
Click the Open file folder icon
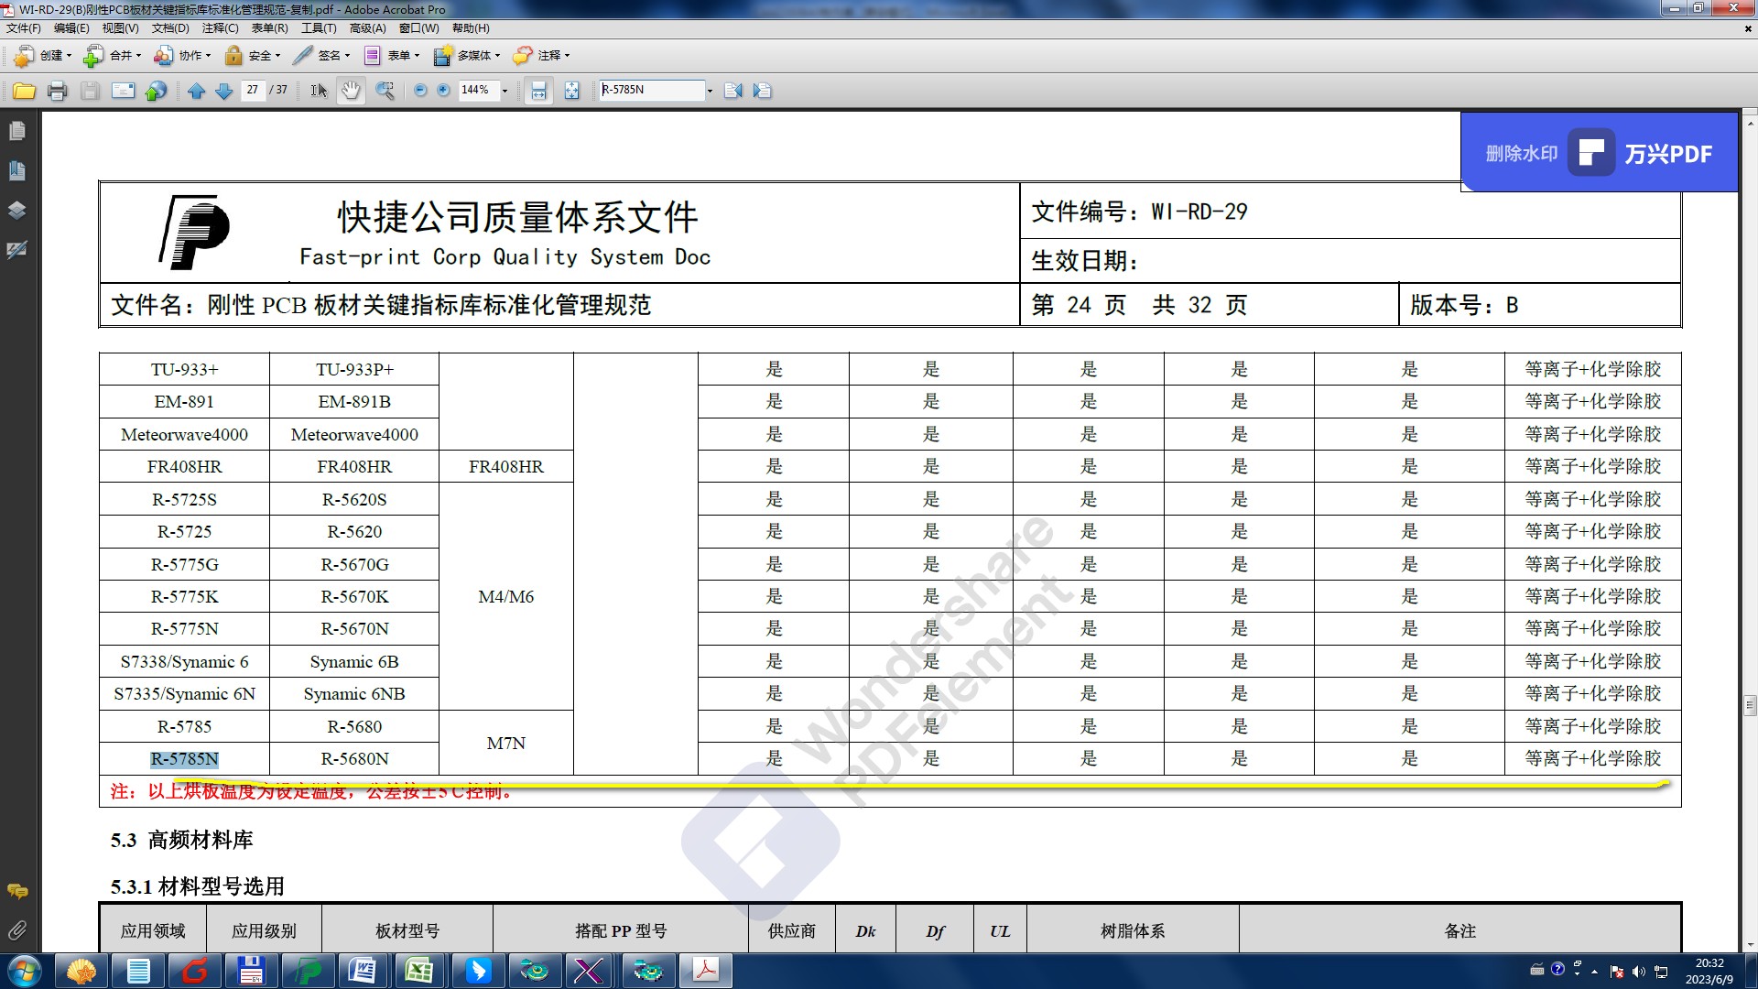25,91
